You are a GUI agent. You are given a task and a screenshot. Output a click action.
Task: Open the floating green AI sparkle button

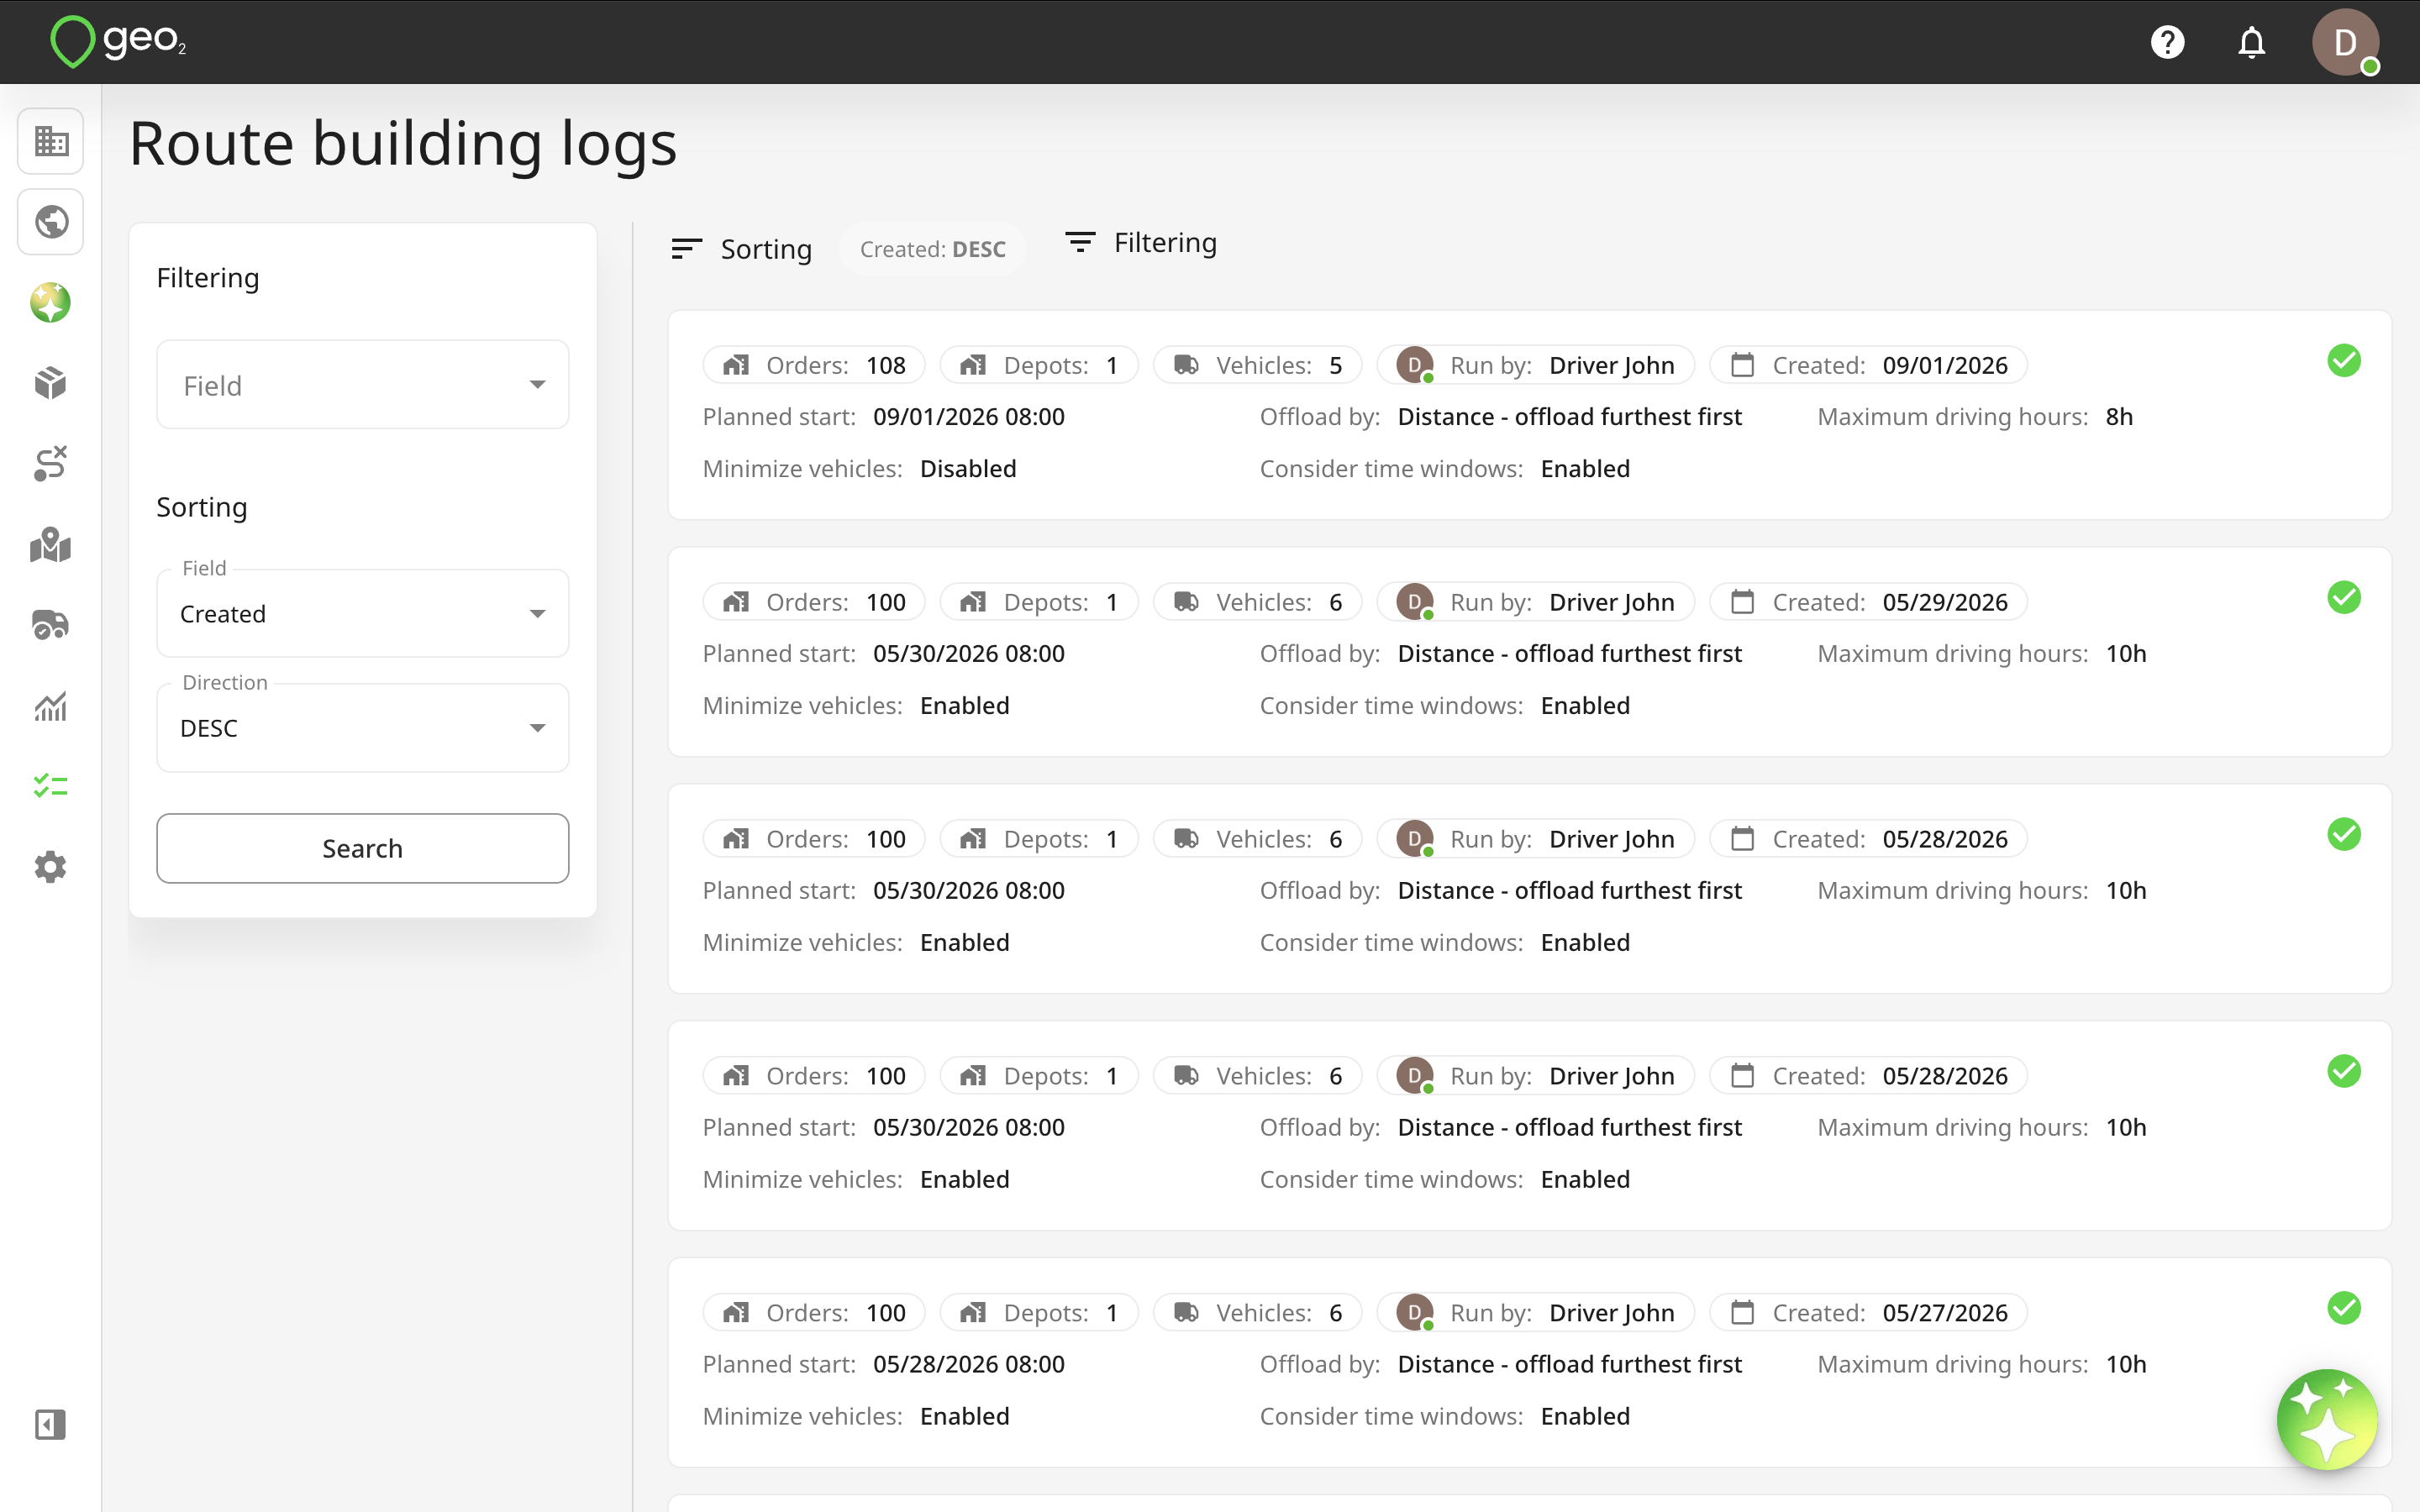point(2327,1420)
